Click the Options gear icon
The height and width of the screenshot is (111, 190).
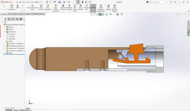coord(90,2)
